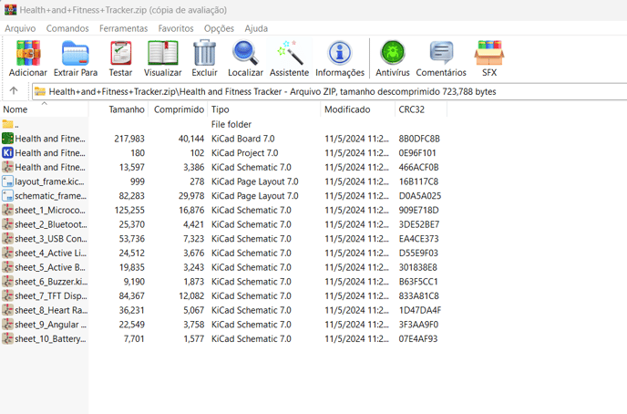Click the Testar checklist icon
Image resolution: width=627 pixels, height=414 pixels.
(120, 52)
